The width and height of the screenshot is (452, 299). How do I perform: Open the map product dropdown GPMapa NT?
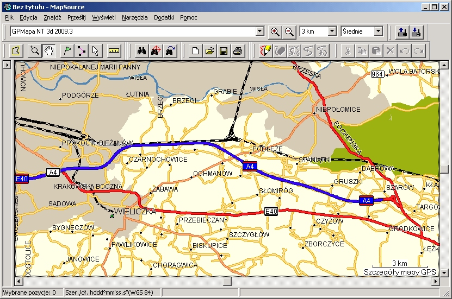(260, 31)
